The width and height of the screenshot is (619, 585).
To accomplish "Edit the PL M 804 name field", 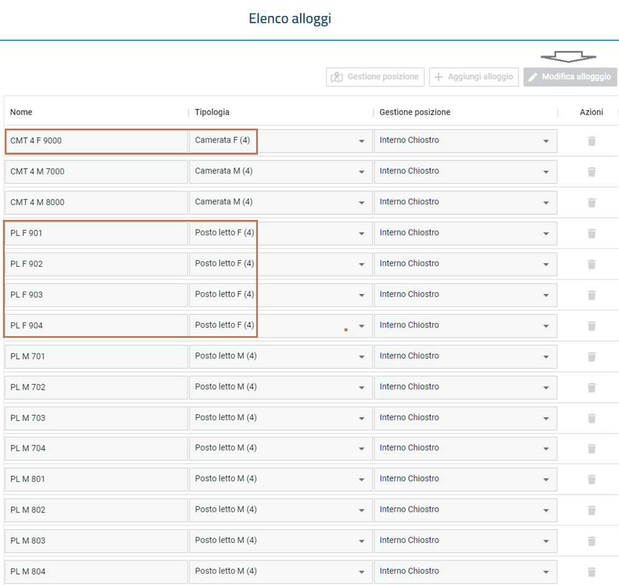I will (x=96, y=571).
